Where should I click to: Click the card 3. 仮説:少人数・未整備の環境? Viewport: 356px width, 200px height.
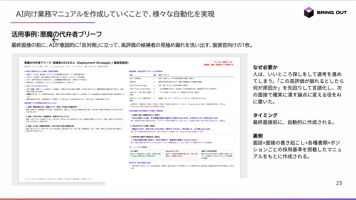(75, 128)
